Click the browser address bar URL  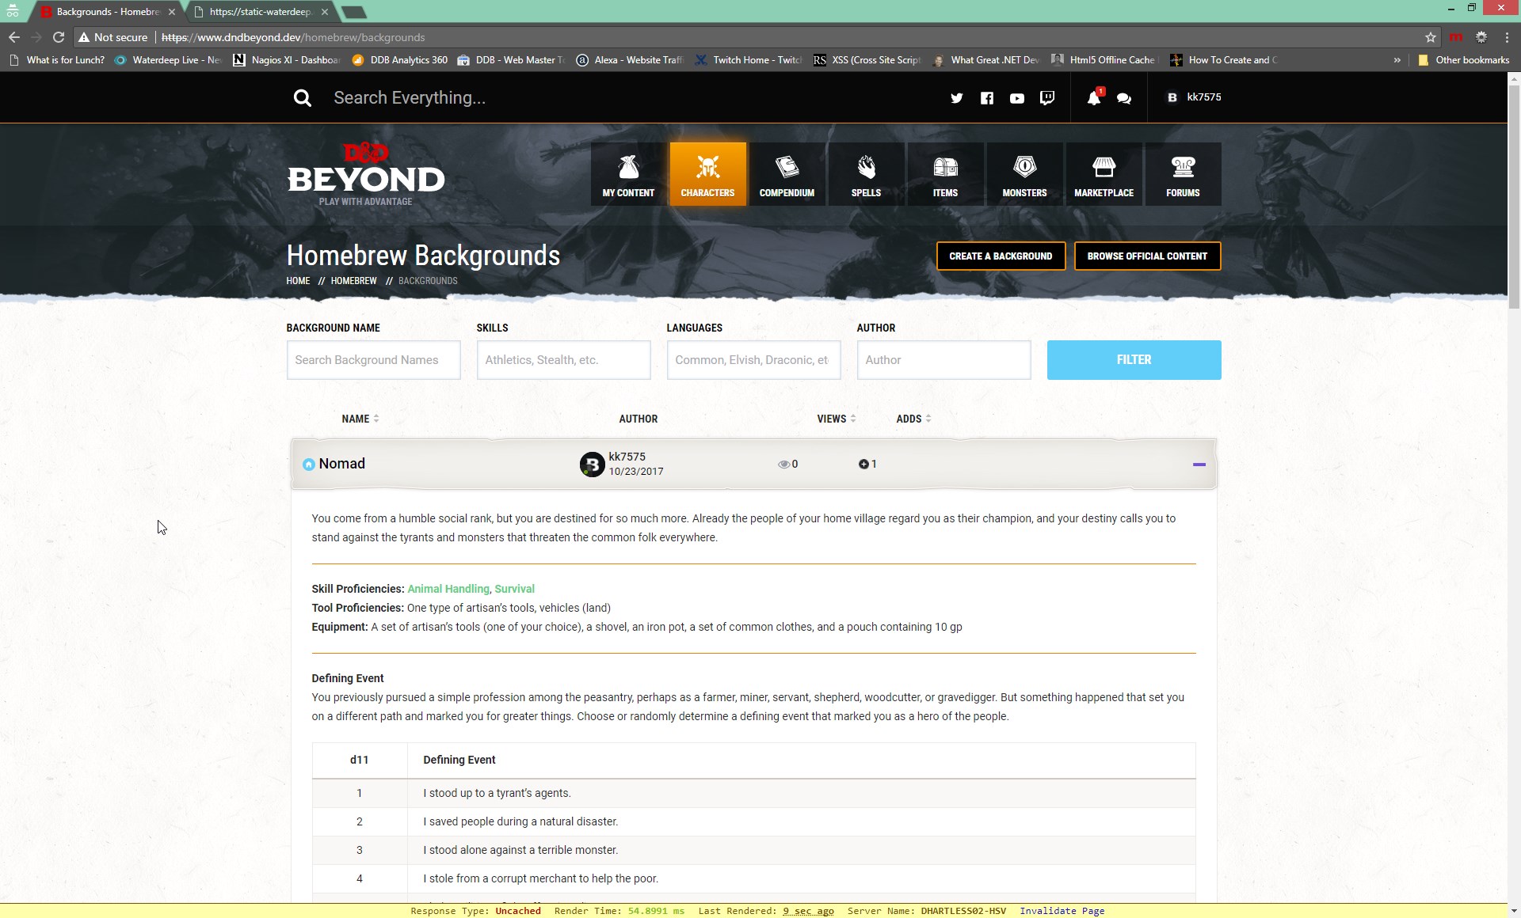(293, 37)
